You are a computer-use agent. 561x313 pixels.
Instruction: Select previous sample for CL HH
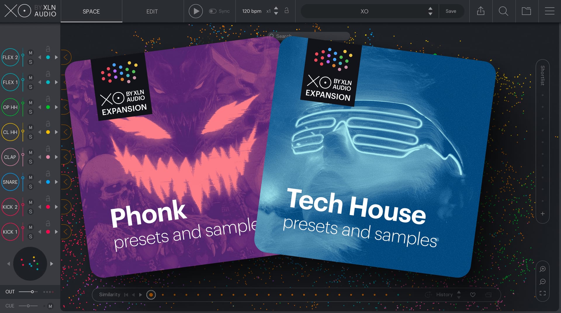[40, 132]
